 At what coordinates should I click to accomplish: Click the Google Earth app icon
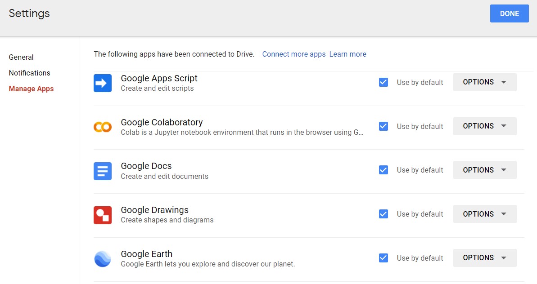click(102, 259)
